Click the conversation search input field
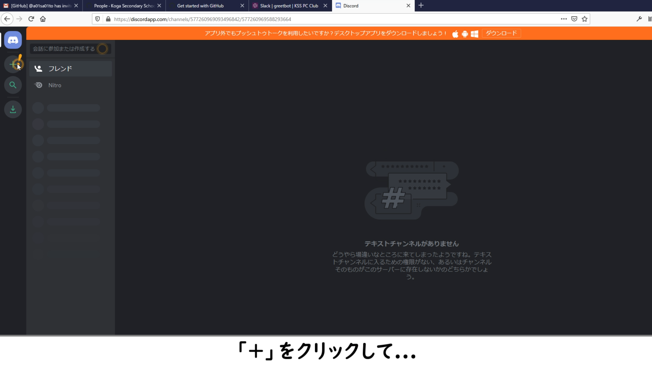The height and width of the screenshot is (367, 652). 65,49
